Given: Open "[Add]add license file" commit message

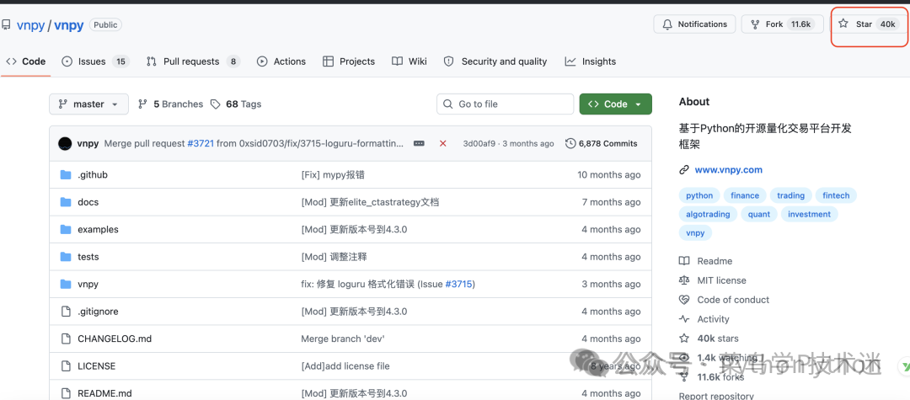Looking at the screenshot, I should click(345, 366).
